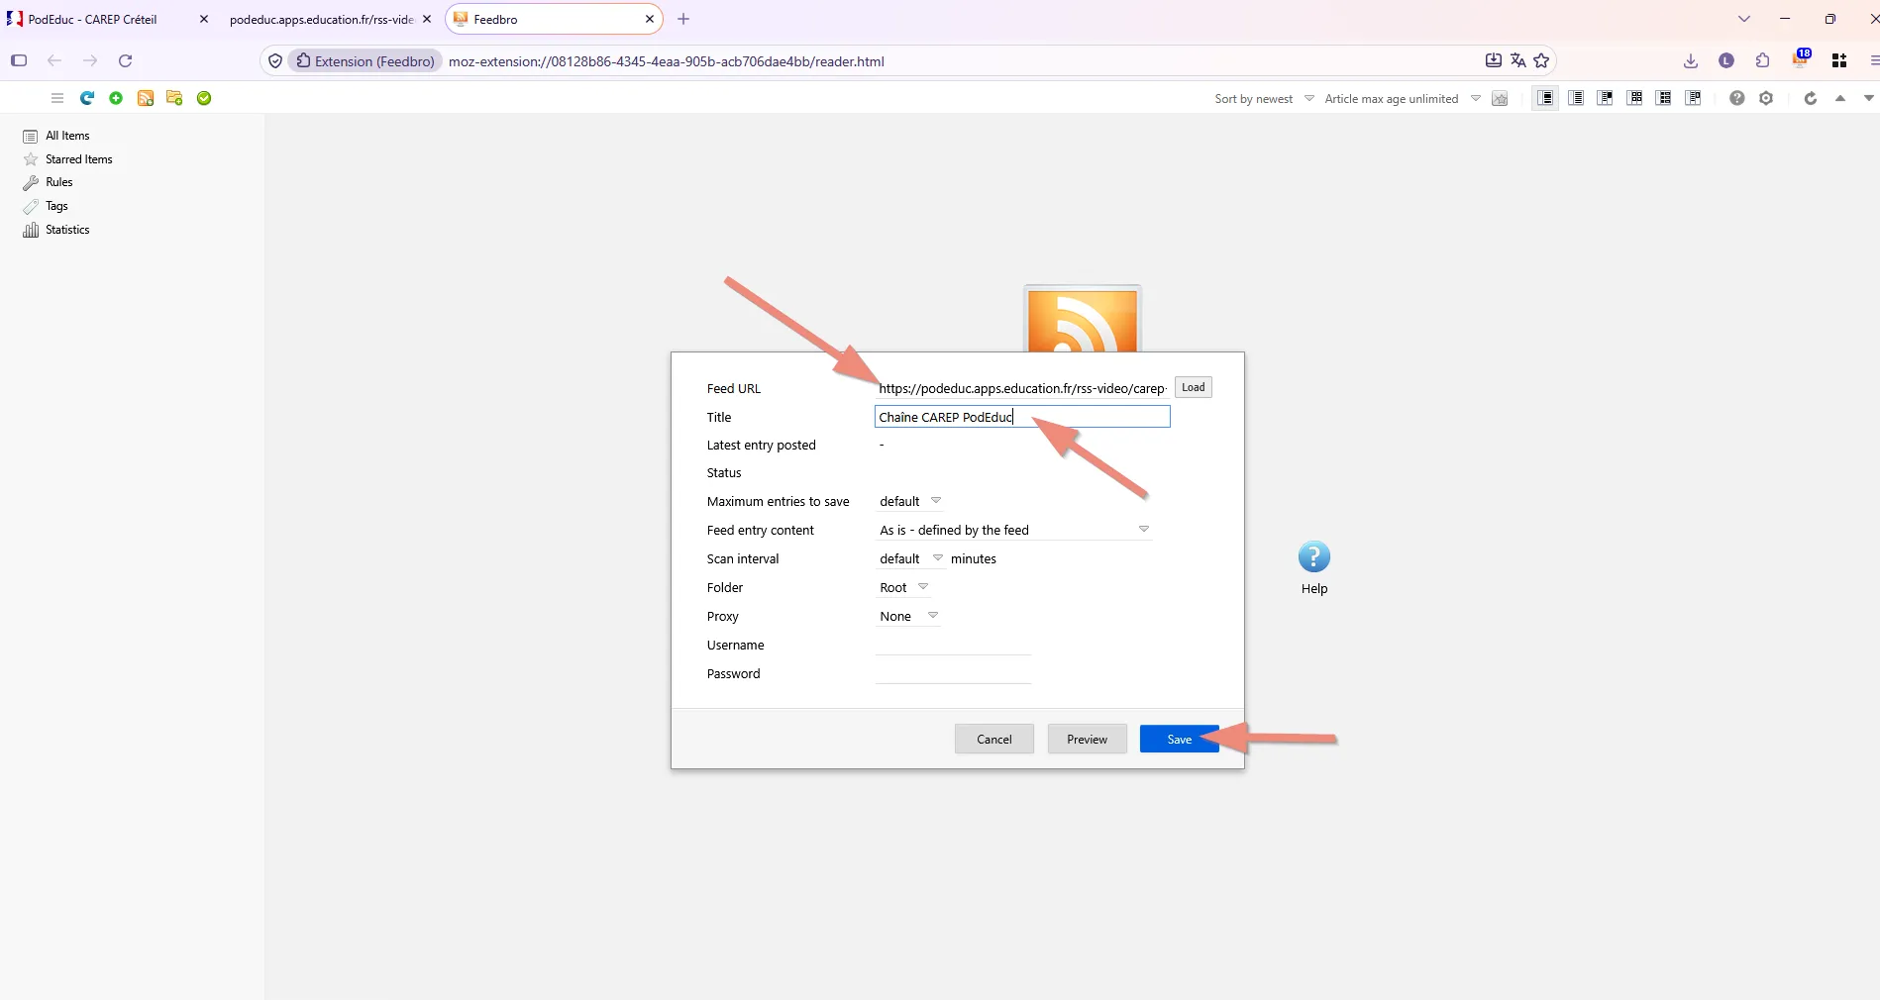
Task: Select the fifth article view mode icon
Action: pyautogui.click(x=1664, y=98)
